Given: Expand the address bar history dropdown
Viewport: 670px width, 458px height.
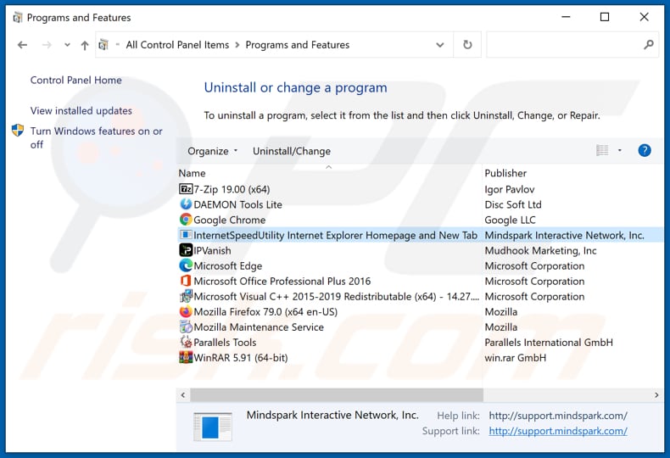Looking at the screenshot, I should tap(439, 45).
